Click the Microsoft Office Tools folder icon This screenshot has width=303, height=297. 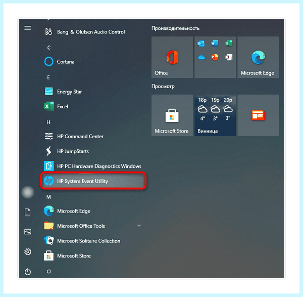point(48,226)
